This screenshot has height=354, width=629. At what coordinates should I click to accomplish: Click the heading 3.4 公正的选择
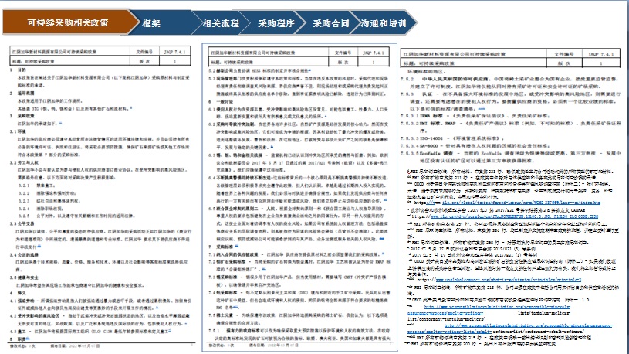(24, 255)
